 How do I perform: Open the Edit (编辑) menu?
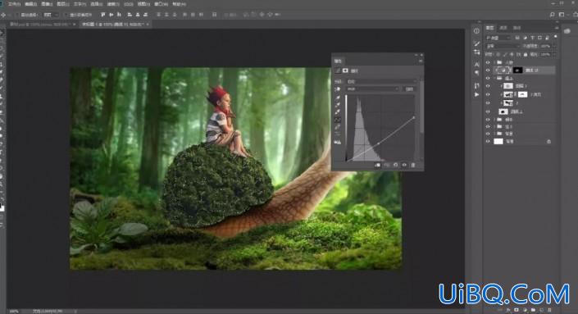coord(30,4)
